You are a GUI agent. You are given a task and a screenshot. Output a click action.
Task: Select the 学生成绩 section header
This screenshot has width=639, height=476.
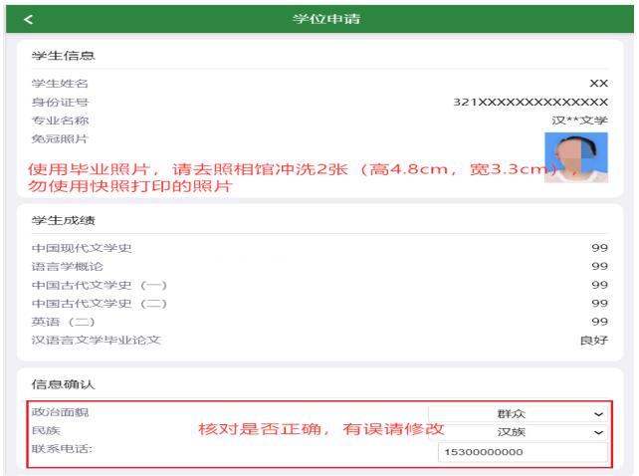pyautogui.click(x=57, y=219)
